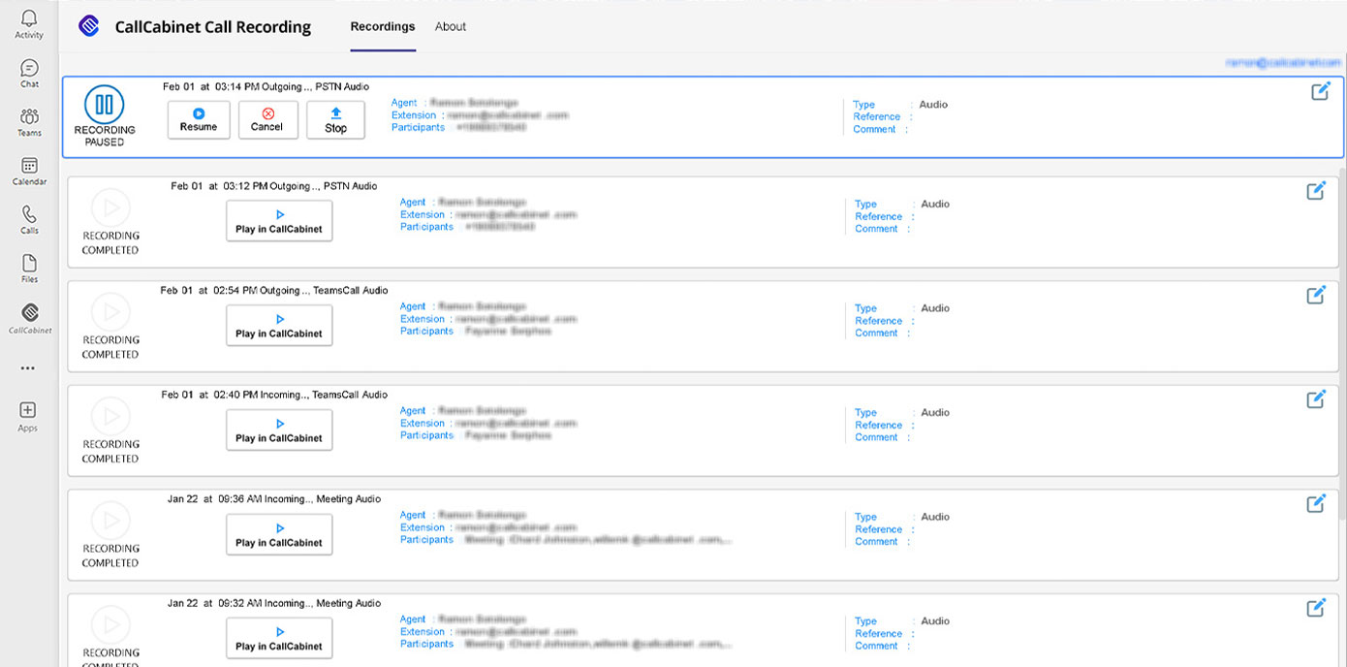Select 'Feb 01 at 03:14 PM Outgoing.., PSTN Audio' text

tap(266, 86)
